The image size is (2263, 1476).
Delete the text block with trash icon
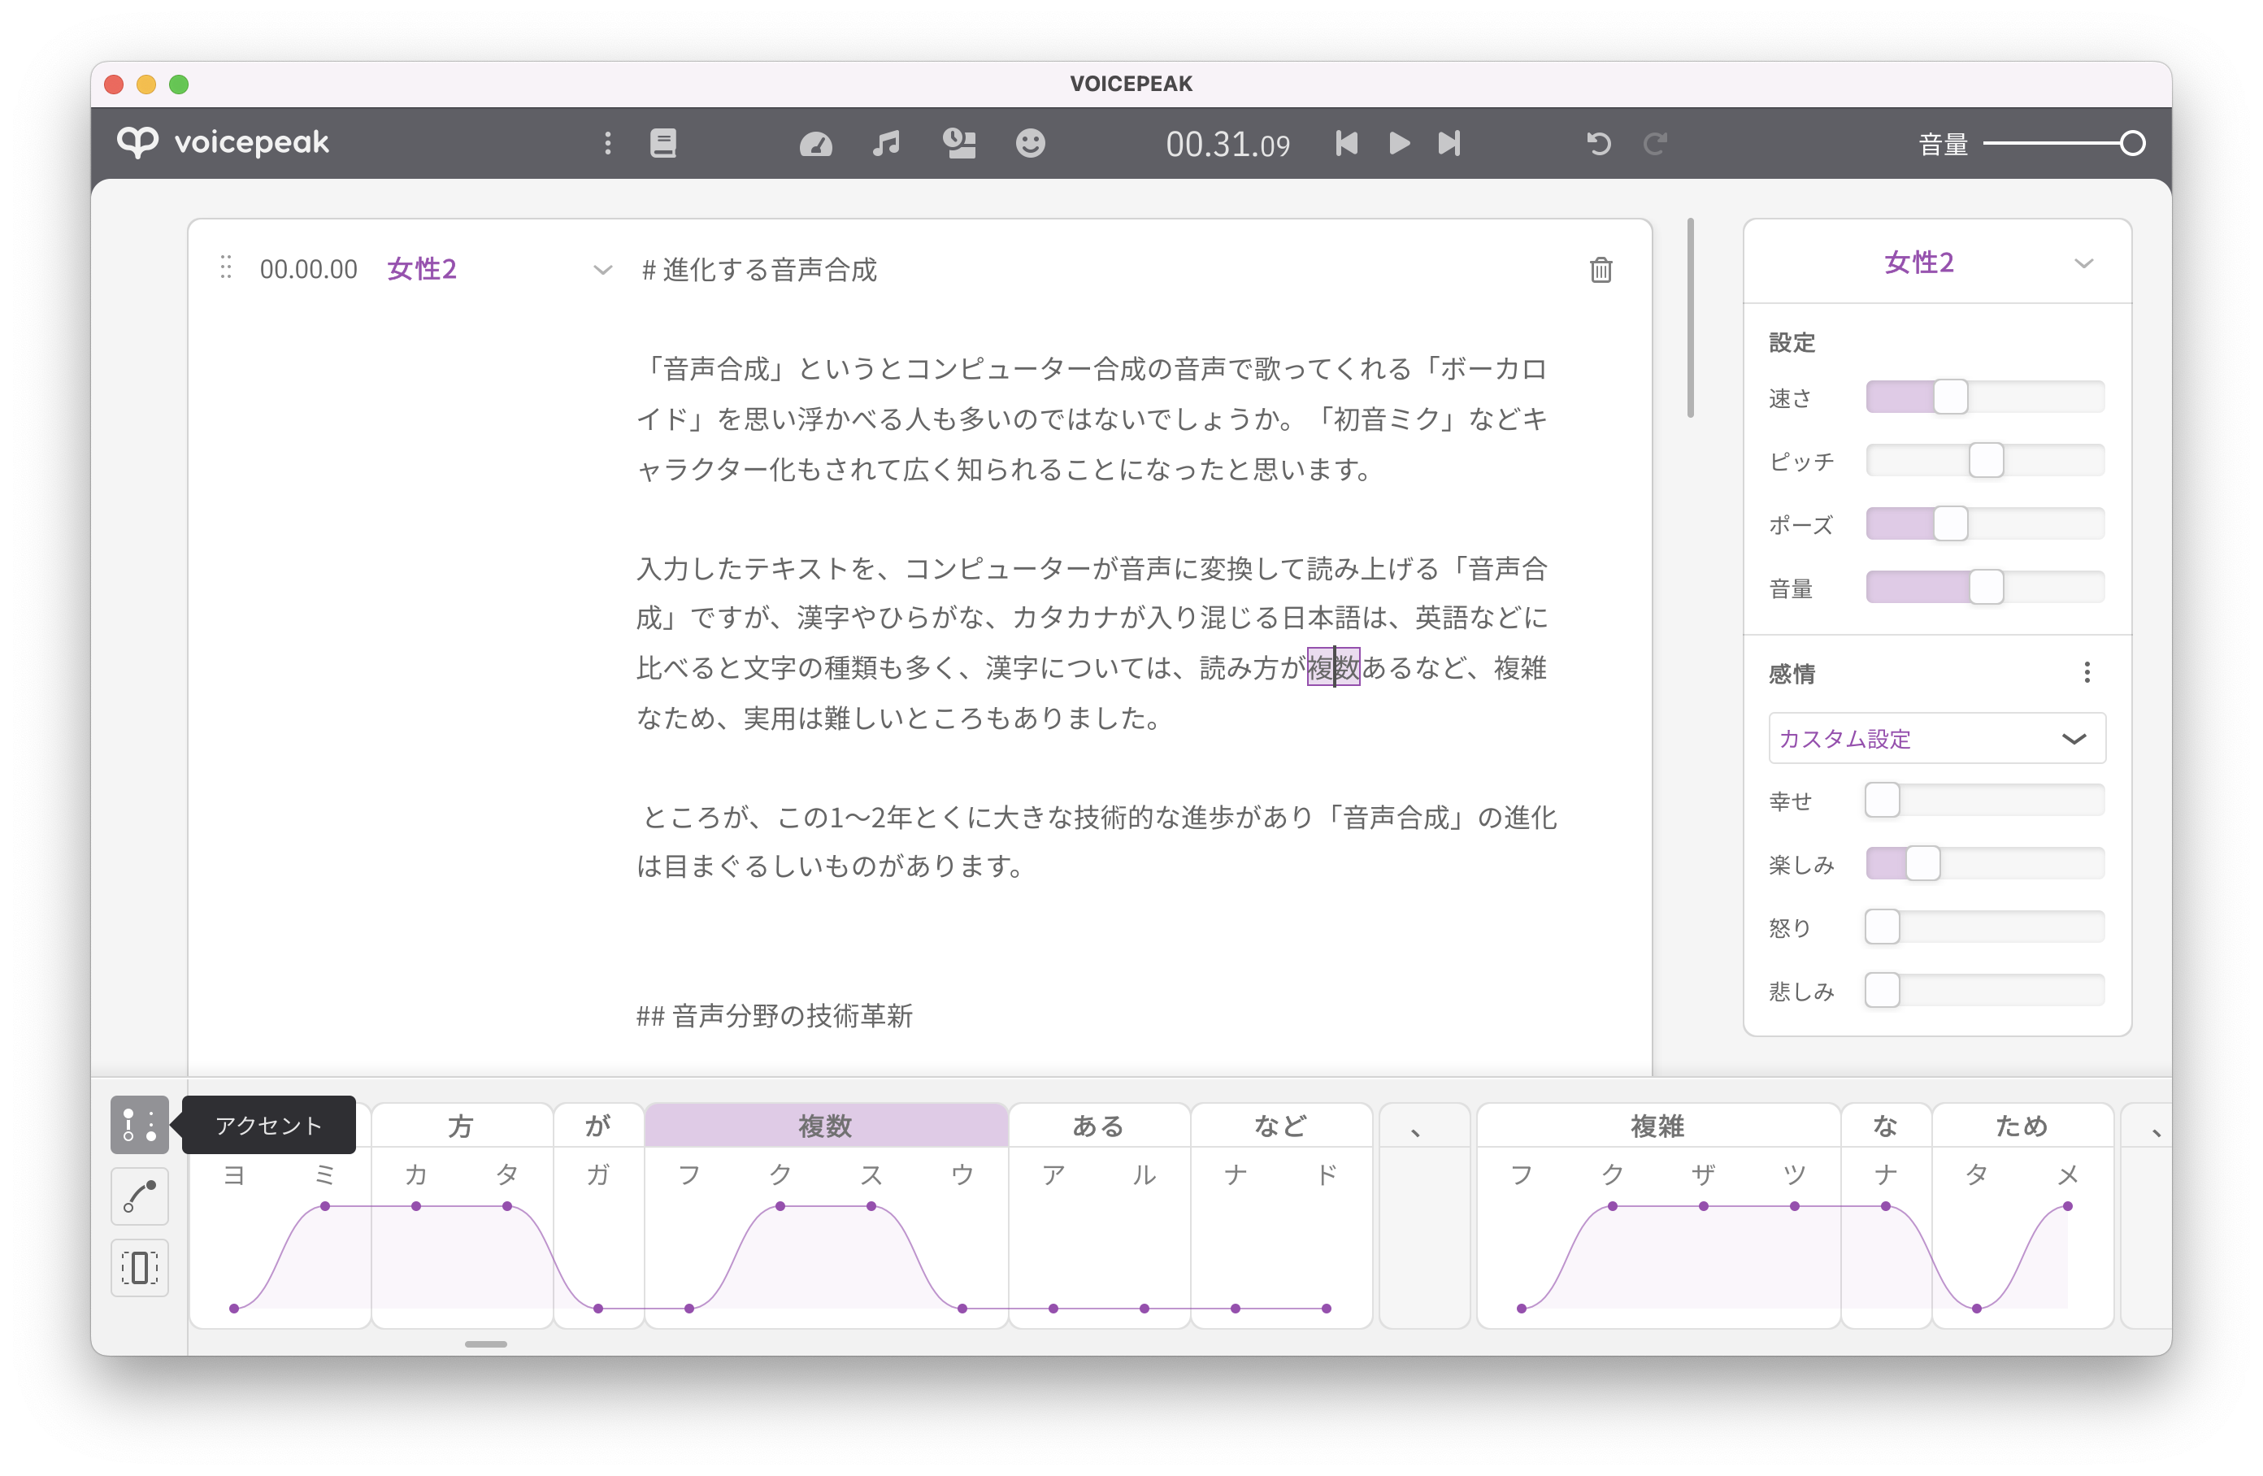1601,270
